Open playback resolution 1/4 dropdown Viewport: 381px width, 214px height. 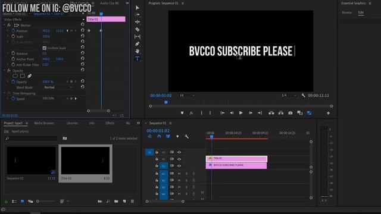click(x=289, y=95)
